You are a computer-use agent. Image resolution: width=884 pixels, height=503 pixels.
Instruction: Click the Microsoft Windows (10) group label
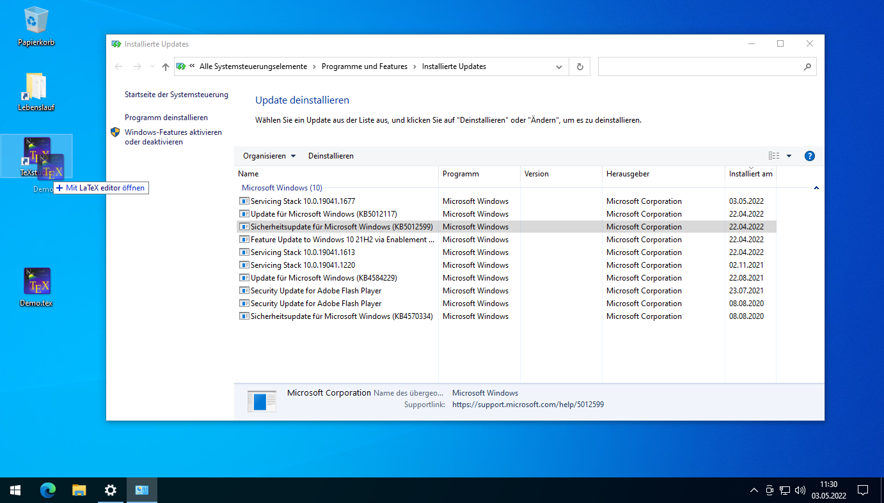[282, 188]
